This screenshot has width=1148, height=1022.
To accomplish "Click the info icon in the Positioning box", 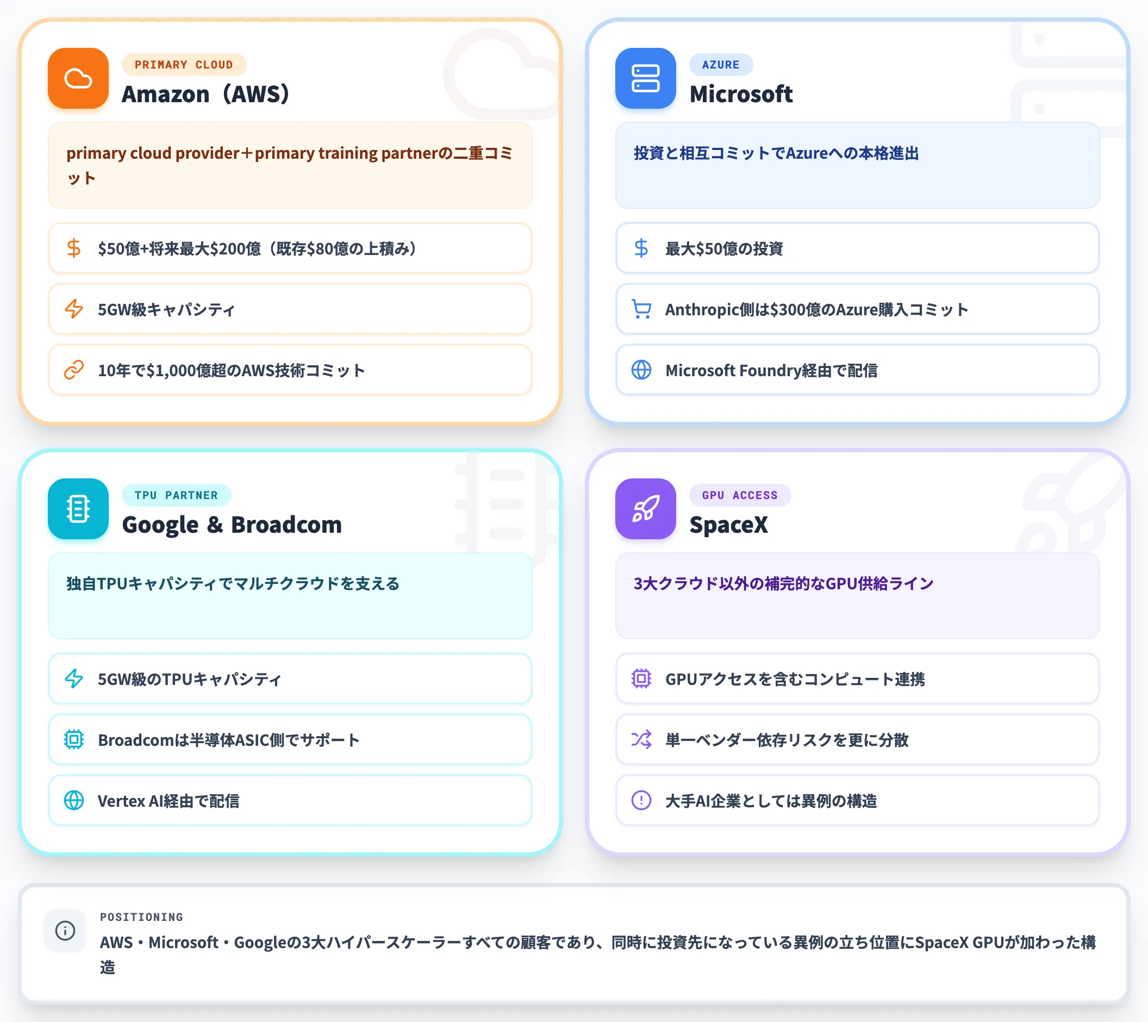I will (65, 931).
